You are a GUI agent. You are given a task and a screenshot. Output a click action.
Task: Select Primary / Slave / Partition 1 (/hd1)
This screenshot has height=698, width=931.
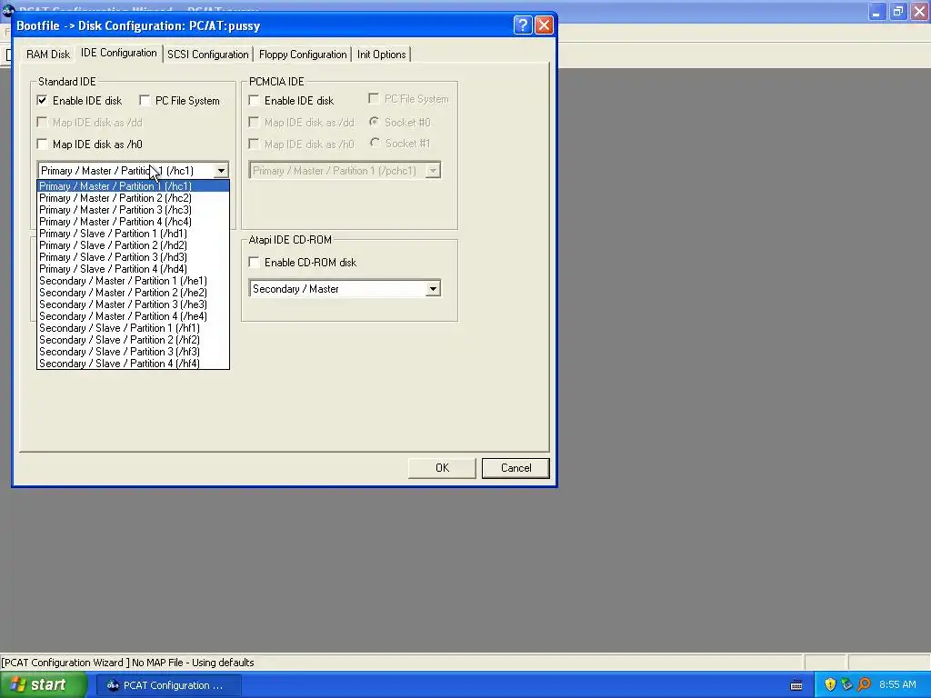[133, 234]
